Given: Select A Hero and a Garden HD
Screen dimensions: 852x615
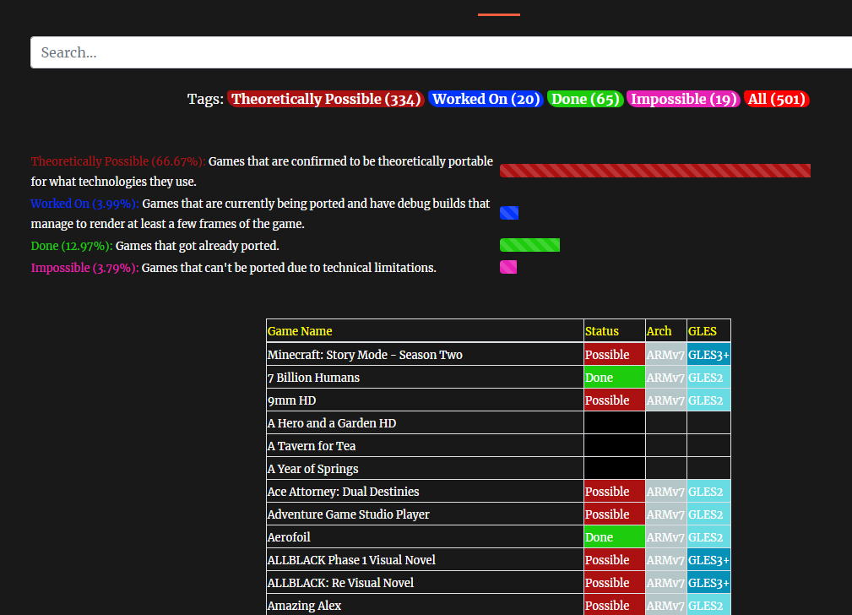Looking at the screenshot, I should [x=332, y=423].
